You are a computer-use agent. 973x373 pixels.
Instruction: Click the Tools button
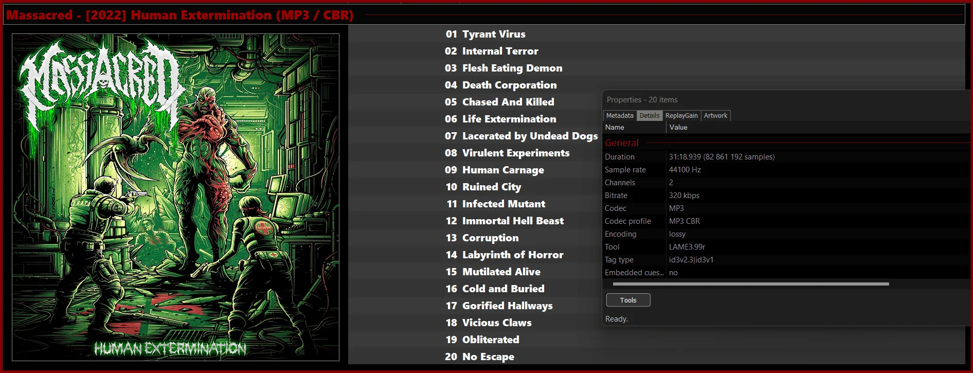(x=628, y=300)
